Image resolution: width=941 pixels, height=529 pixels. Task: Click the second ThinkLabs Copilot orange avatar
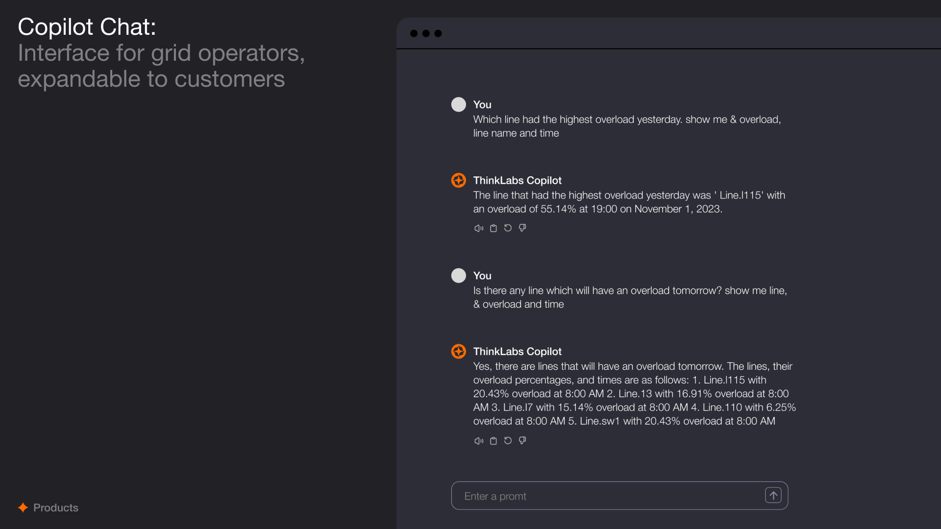459,351
